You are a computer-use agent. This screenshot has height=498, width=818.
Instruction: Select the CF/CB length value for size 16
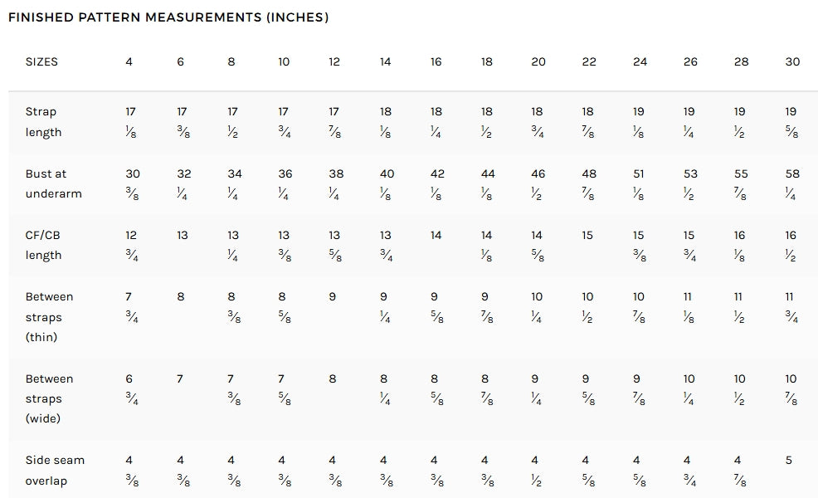(436, 236)
